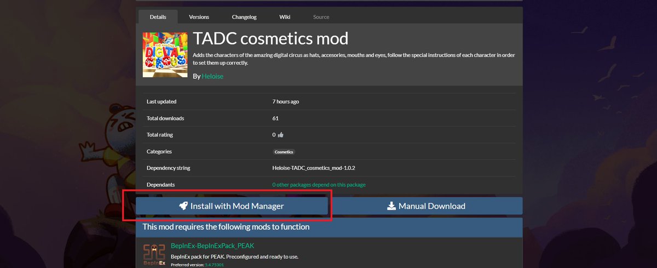This screenshot has height=268, width=657.
Task: Open the Wiki tab
Action: 285,17
